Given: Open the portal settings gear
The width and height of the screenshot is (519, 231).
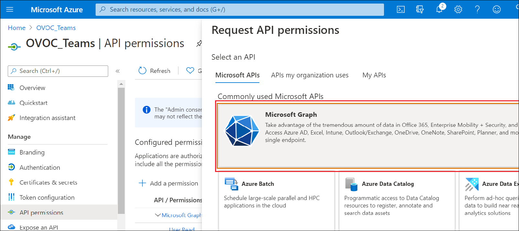Looking at the screenshot, I should (458, 10).
